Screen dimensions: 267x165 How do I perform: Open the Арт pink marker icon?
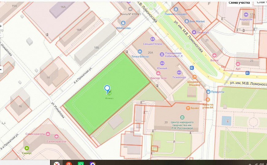tap(238, 64)
